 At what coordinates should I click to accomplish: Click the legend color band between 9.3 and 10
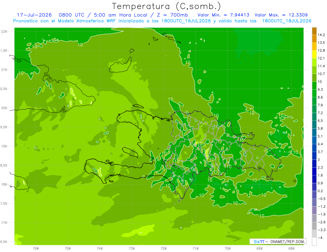pyautogui.click(x=314, y=86)
